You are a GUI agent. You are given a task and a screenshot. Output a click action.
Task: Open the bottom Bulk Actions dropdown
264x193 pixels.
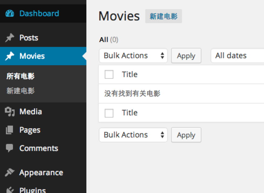pos(133,135)
